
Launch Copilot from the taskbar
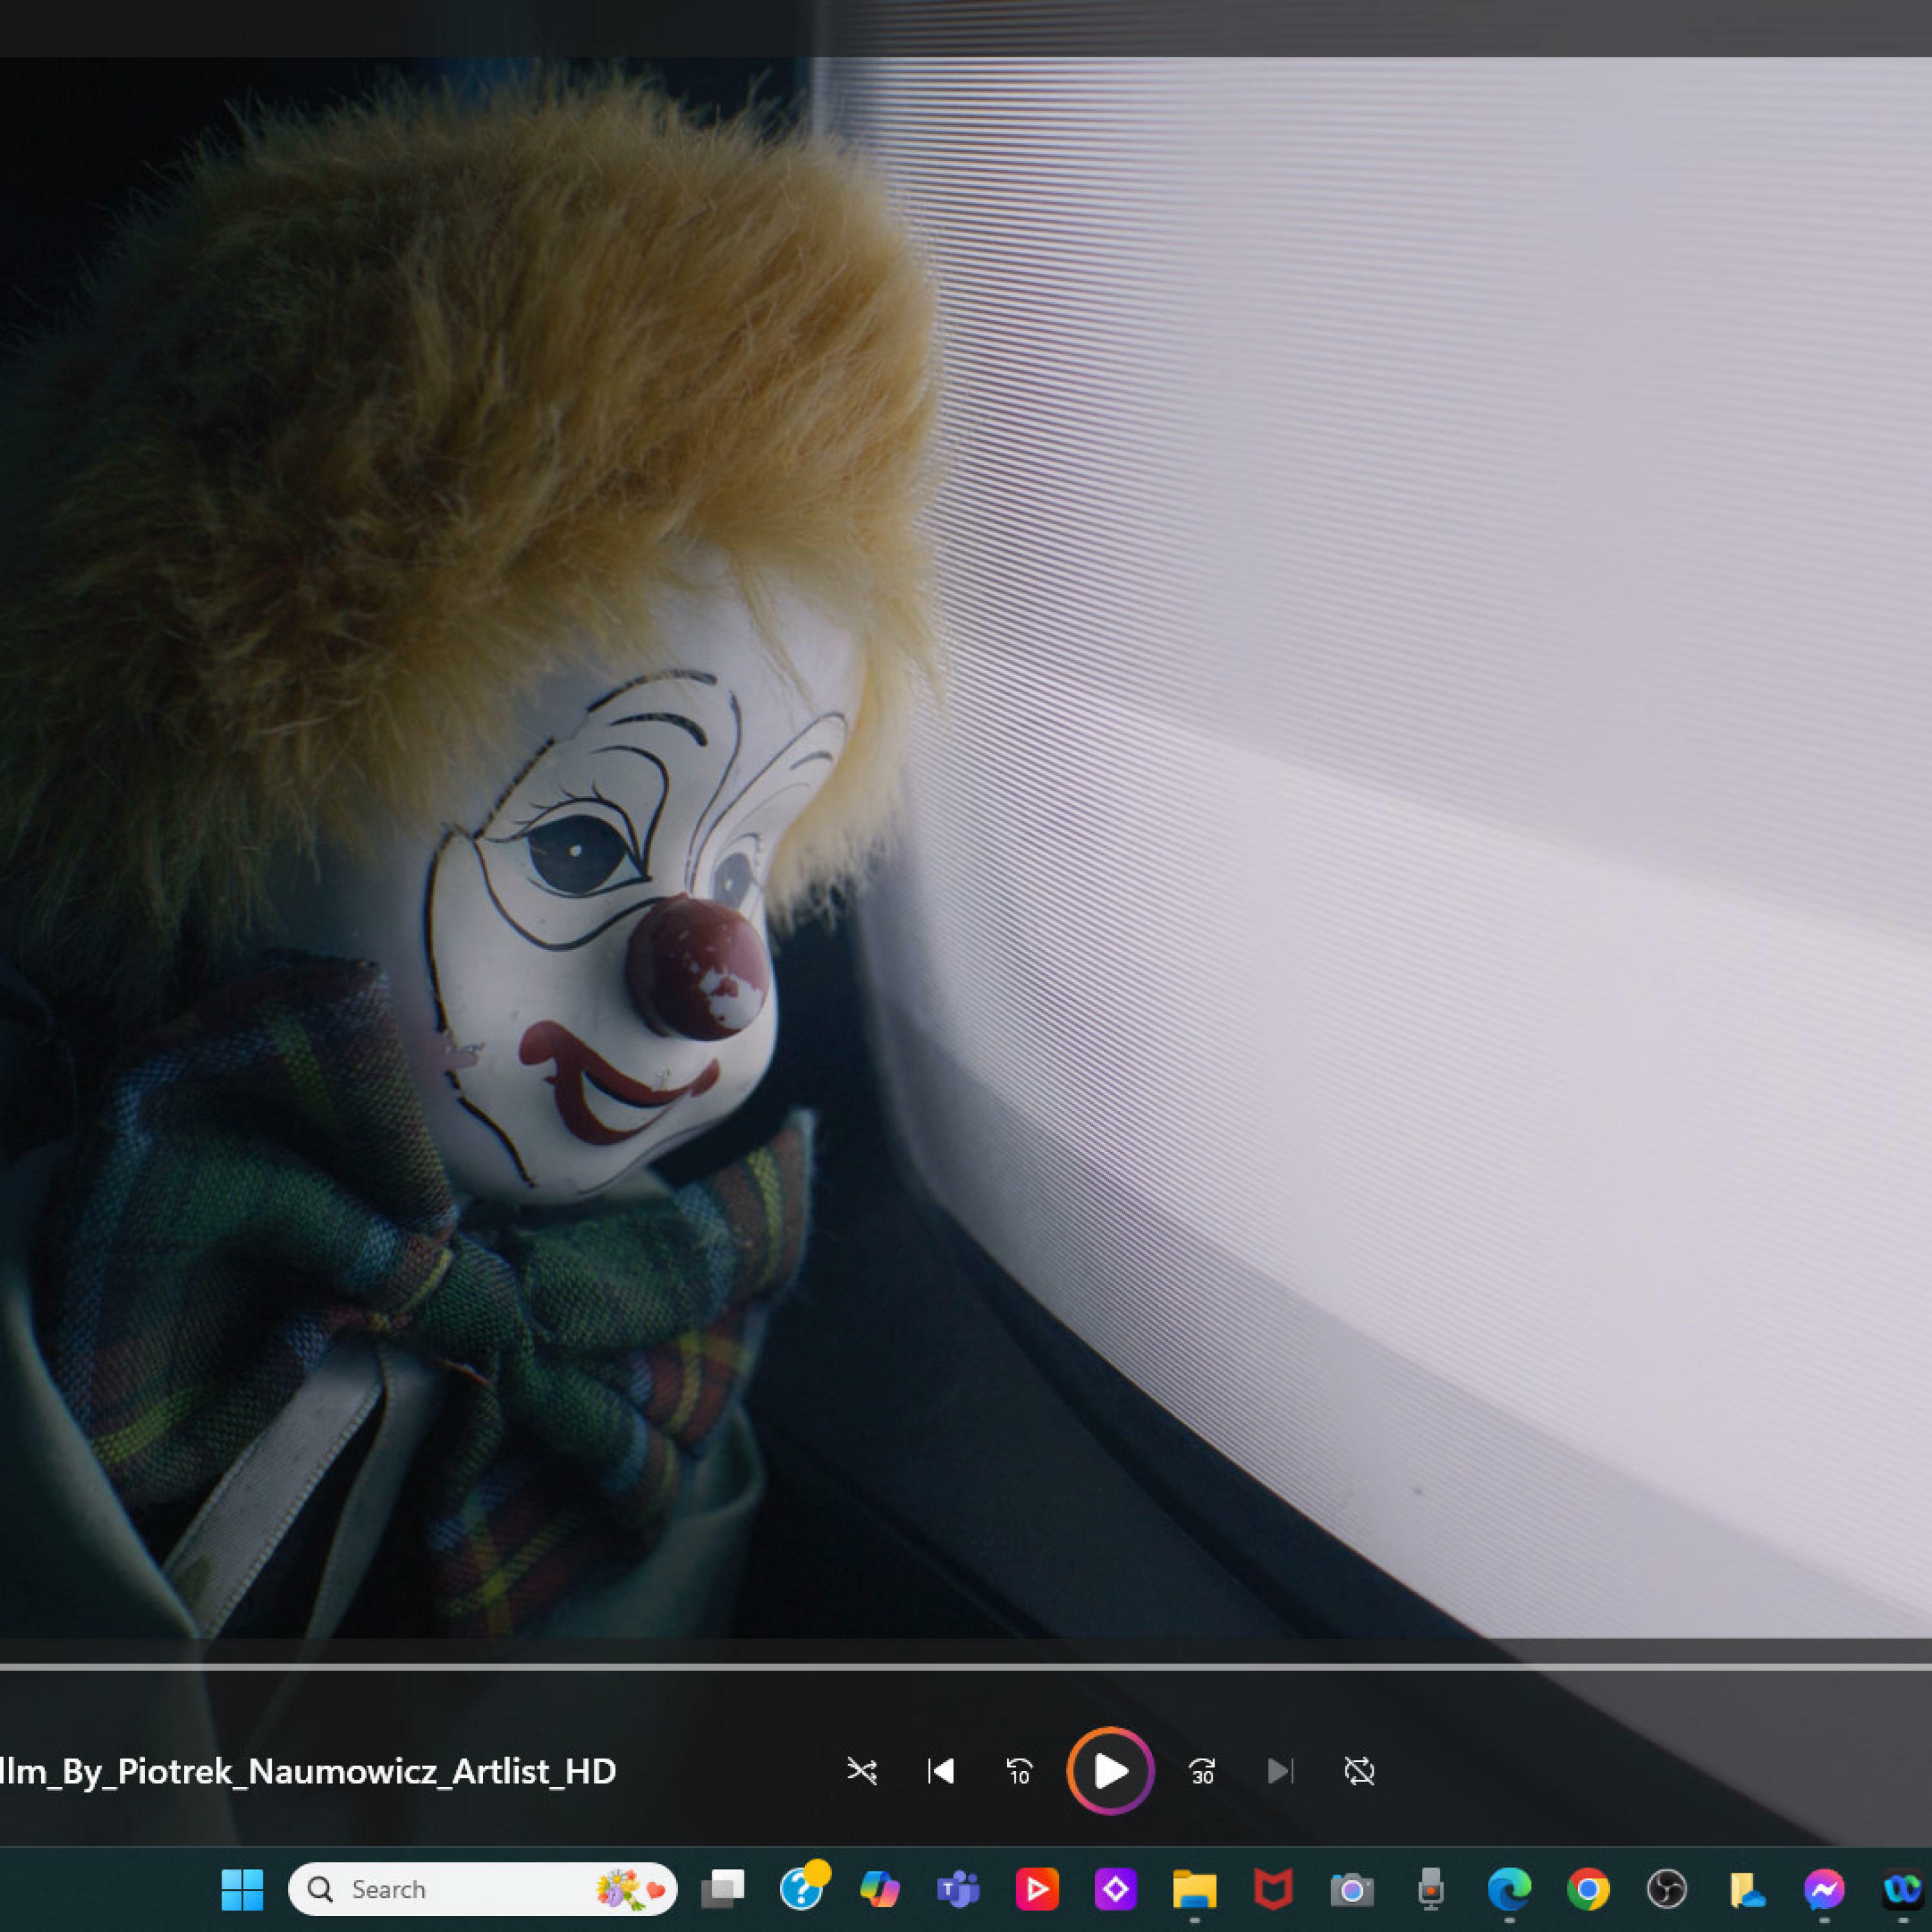coord(880,1889)
